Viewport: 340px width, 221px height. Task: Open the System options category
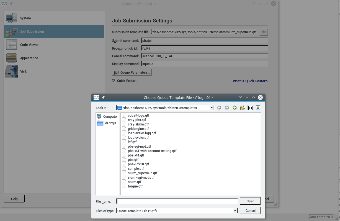tap(25, 18)
